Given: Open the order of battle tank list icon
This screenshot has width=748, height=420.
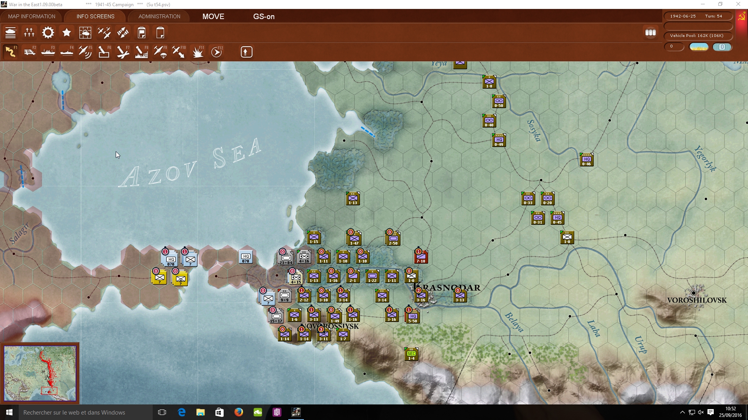Looking at the screenshot, I should point(11,33).
